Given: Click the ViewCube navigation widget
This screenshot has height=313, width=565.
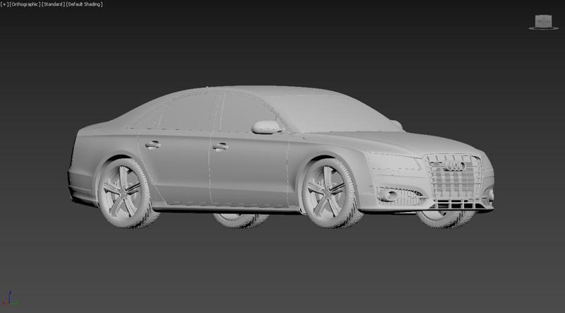Looking at the screenshot, I should click(543, 22).
